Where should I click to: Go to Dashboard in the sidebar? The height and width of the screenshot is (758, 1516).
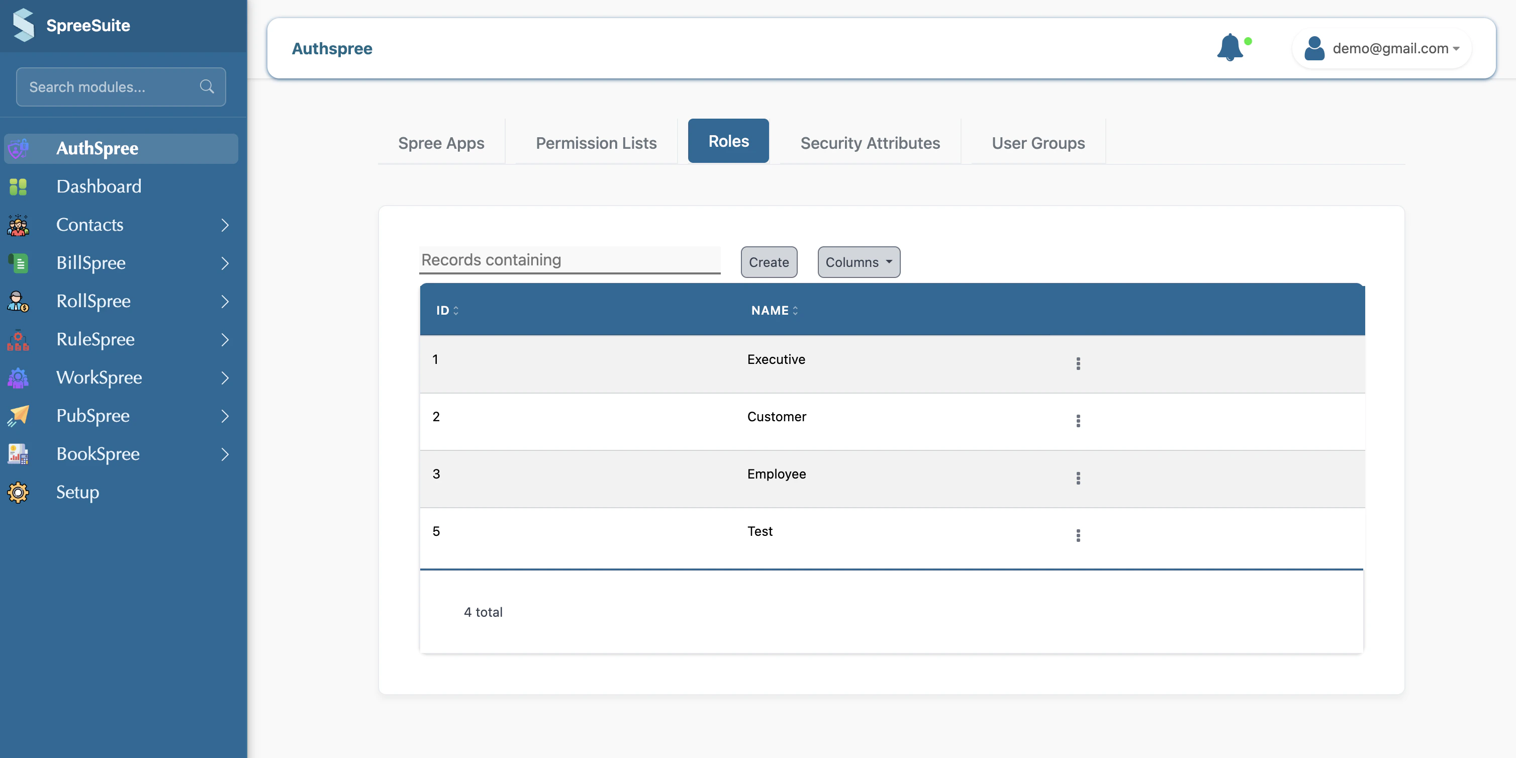click(99, 186)
